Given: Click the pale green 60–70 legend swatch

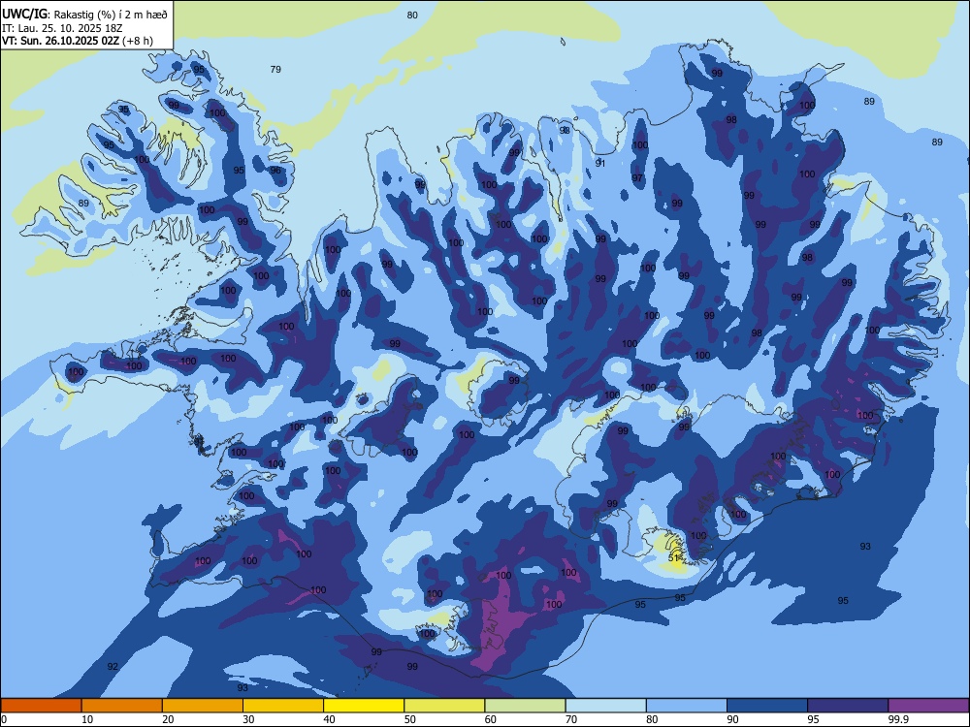Looking at the screenshot, I should pos(525,706).
